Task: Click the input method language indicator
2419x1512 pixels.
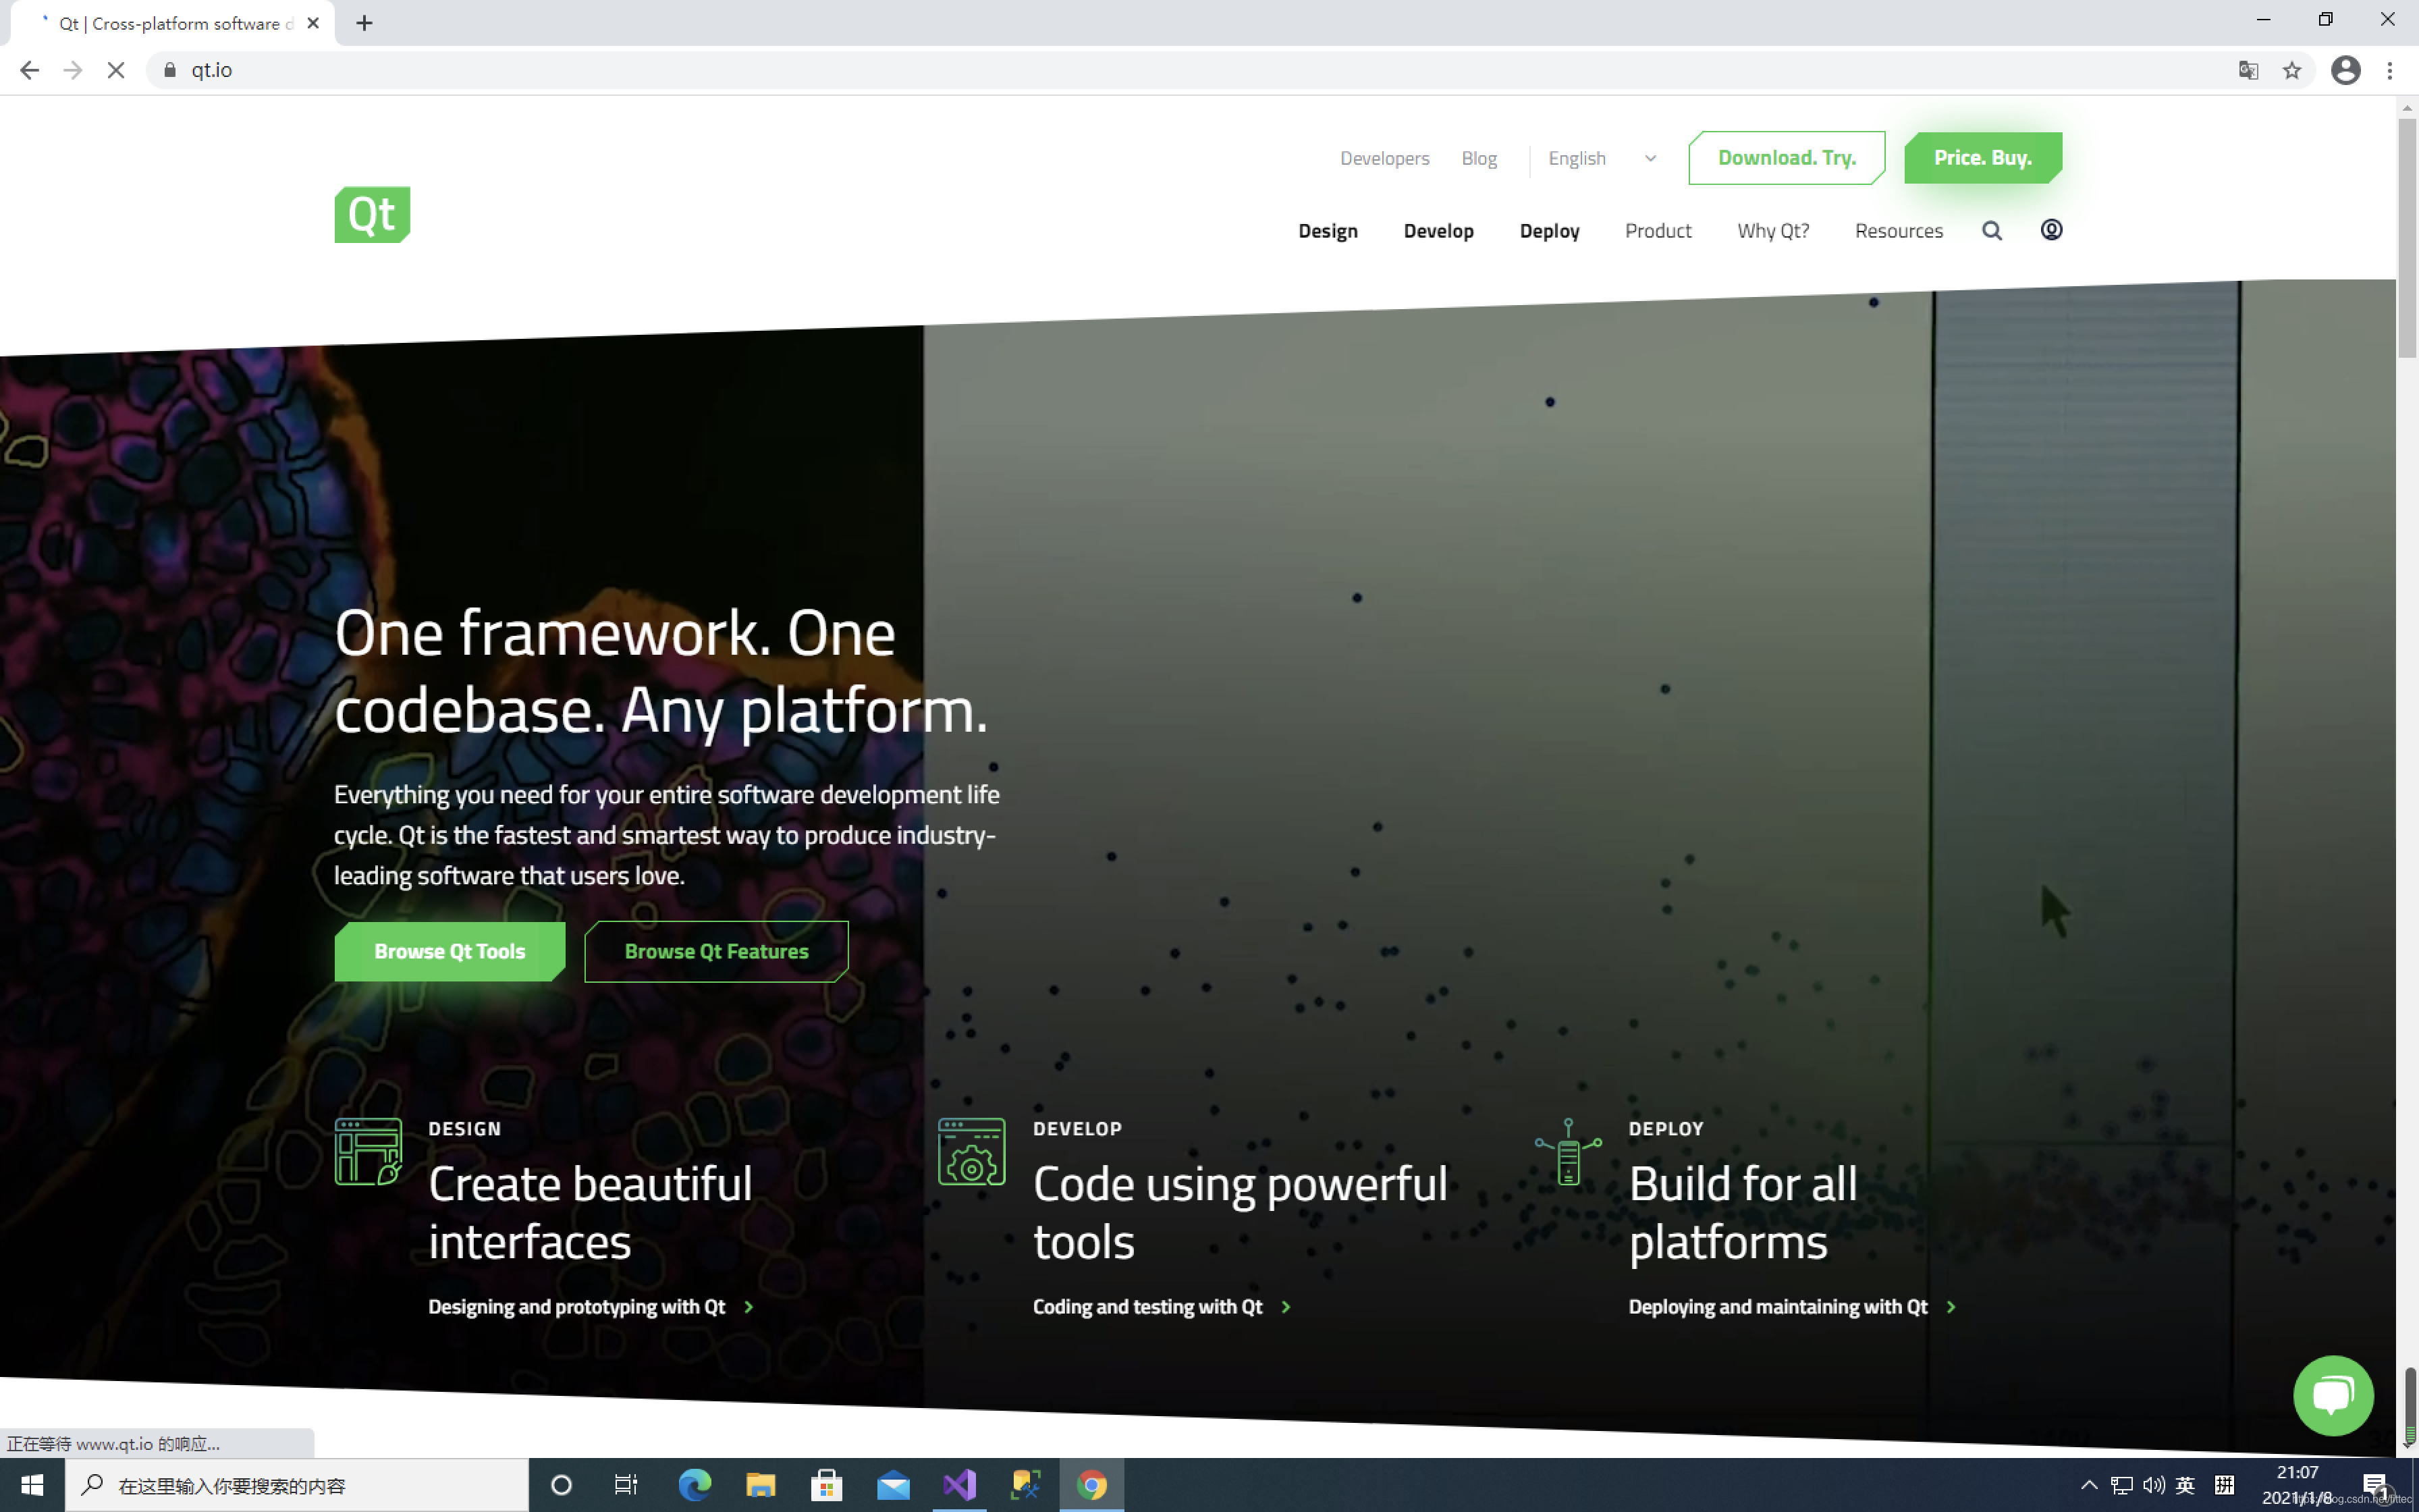Action: 2185,1485
